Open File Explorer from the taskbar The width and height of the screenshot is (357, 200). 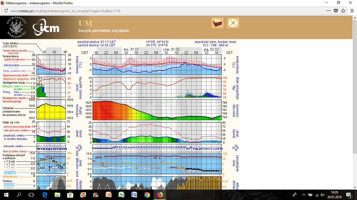(57, 195)
